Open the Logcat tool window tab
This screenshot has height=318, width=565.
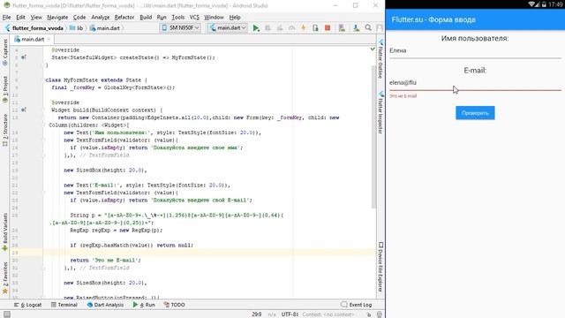coord(27,305)
